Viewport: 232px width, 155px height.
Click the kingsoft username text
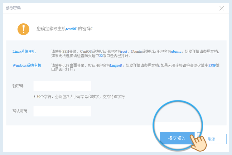point(116,65)
